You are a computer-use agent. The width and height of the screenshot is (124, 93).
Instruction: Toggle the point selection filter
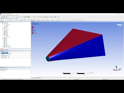24,17
